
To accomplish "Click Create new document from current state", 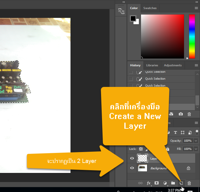I will pos(171,114).
